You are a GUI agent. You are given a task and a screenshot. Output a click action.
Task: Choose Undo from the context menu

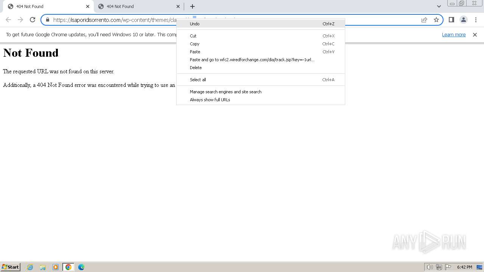coord(261,24)
